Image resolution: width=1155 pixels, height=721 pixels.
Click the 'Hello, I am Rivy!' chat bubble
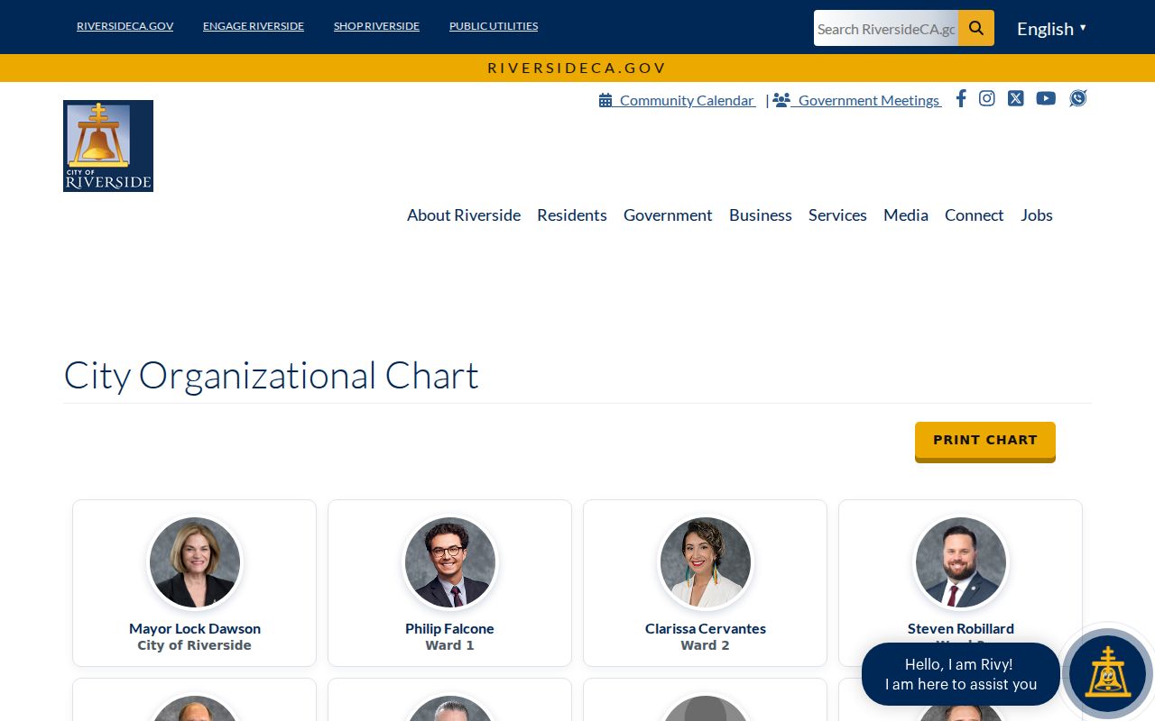click(961, 674)
